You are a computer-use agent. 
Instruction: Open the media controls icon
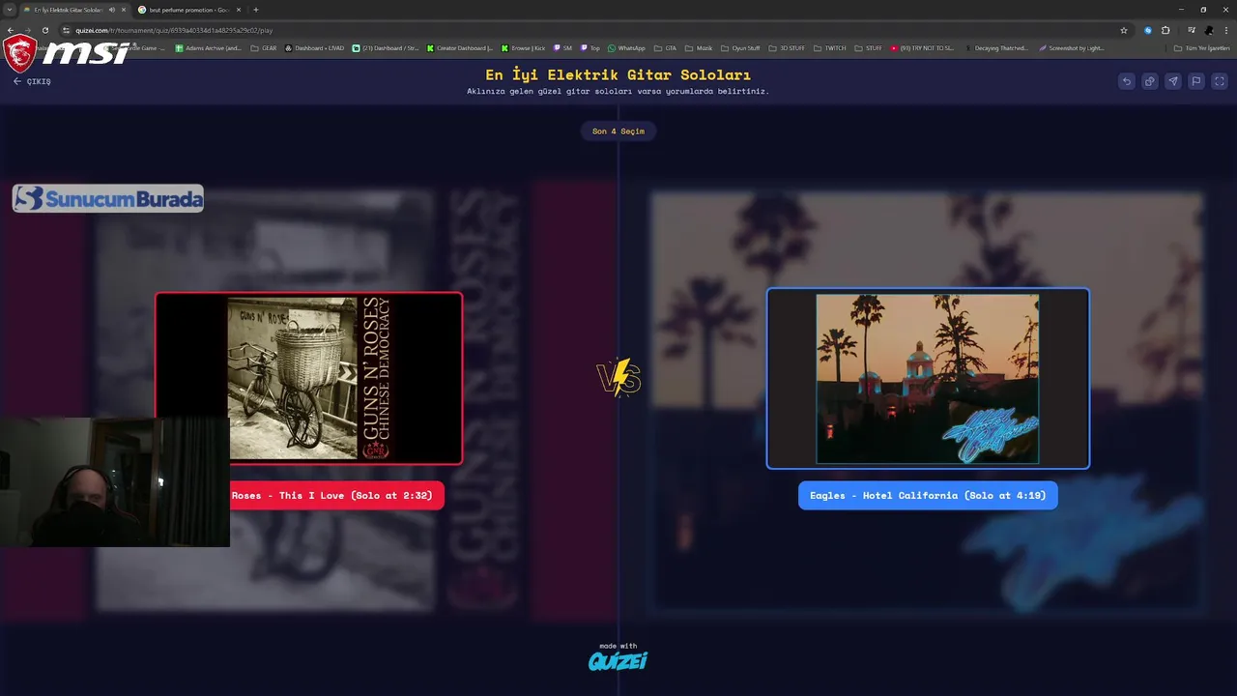tap(1192, 30)
